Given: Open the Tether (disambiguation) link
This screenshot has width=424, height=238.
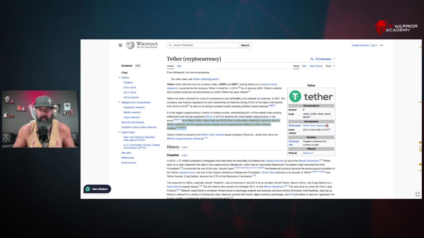Looking at the screenshot, I should pyautogui.click(x=206, y=79).
